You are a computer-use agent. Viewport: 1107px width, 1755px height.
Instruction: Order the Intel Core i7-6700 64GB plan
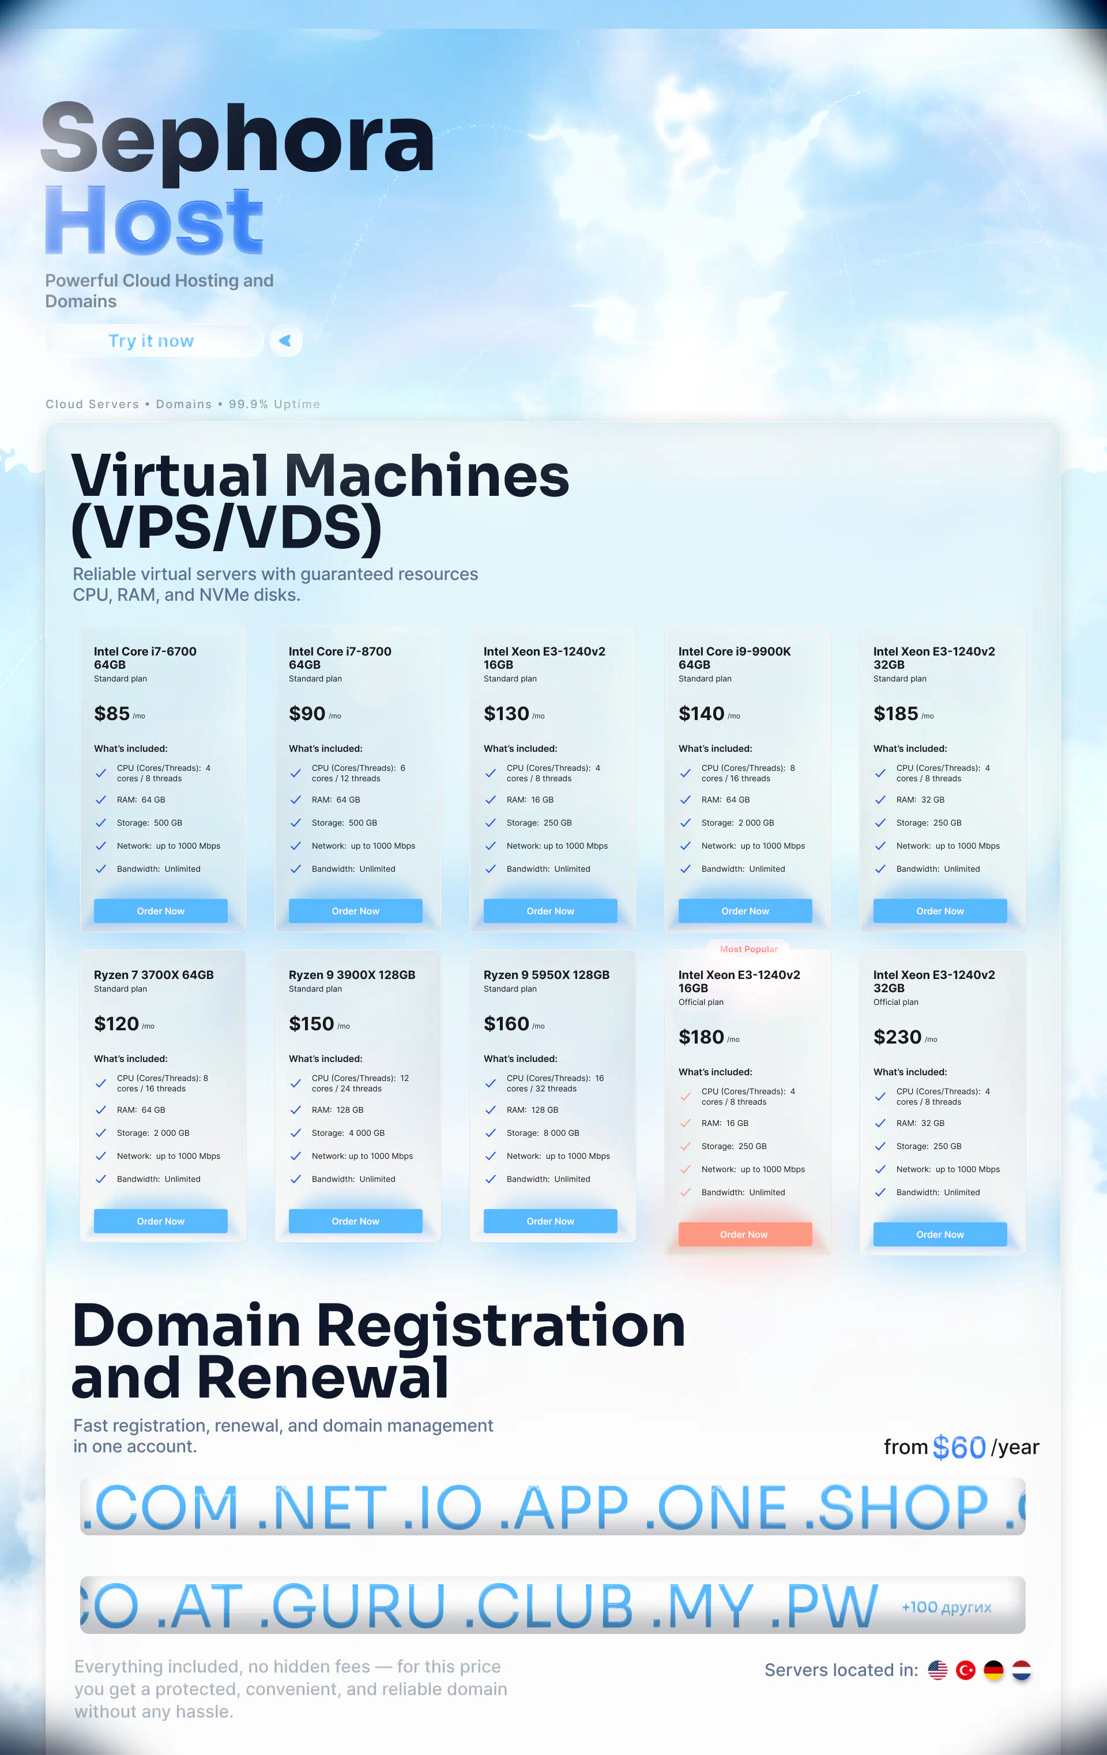pyautogui.click(x=160, y=911)
